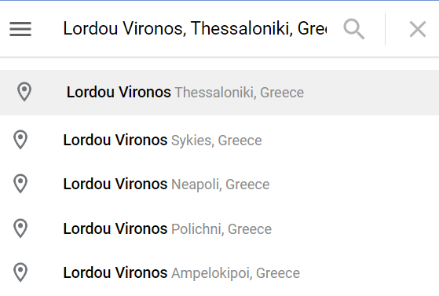The image size is (439, 296).
Task: Choose the Lordou Vironos Ampelokipoi suggestion
Action: [220, 272]
